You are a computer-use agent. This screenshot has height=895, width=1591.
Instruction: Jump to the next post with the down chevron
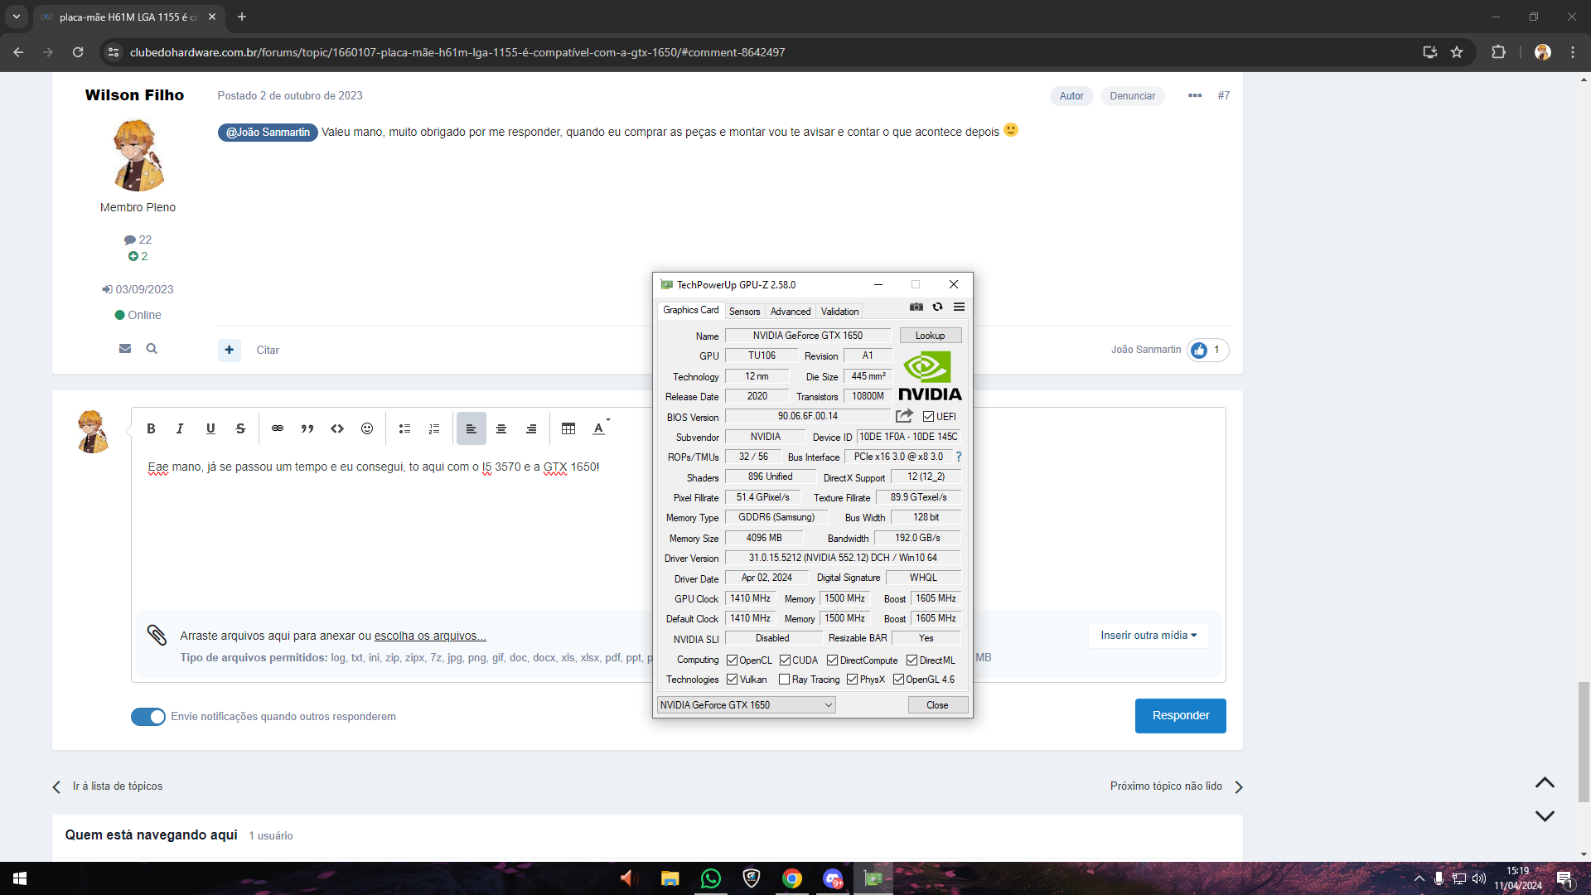[1545, 816]
